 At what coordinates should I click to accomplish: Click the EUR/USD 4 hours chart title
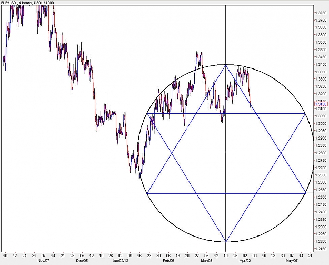pos(27,3)
